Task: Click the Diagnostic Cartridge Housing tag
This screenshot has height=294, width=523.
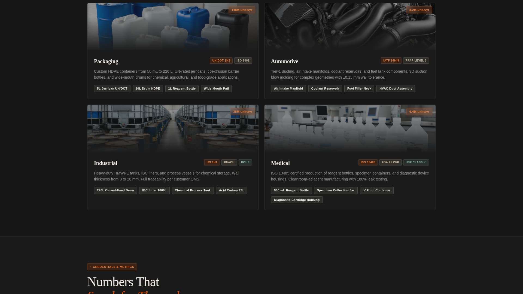Action: (297, 200)
